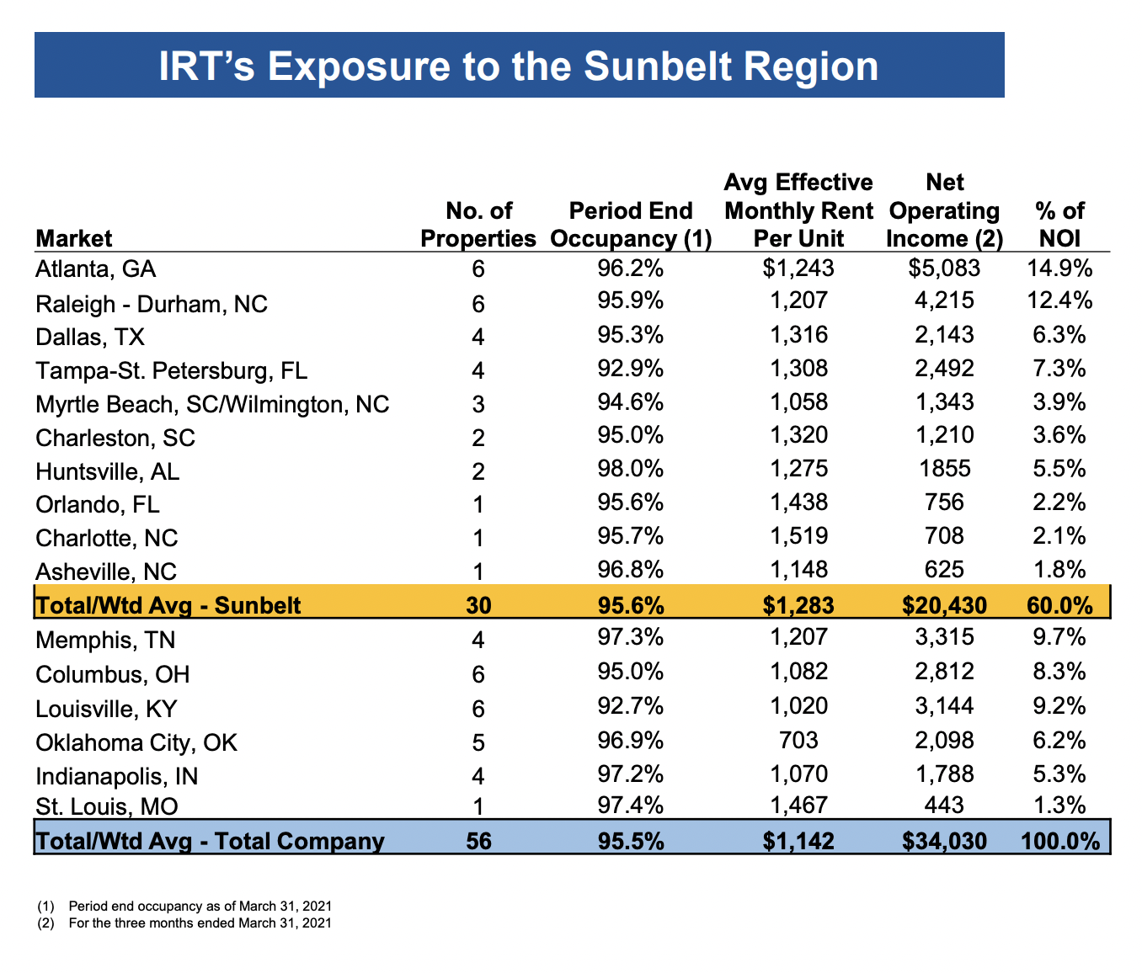Click the Raleigh - Durham, NC label
Viewport: 1142px width, 973px height.
point(150,303)
